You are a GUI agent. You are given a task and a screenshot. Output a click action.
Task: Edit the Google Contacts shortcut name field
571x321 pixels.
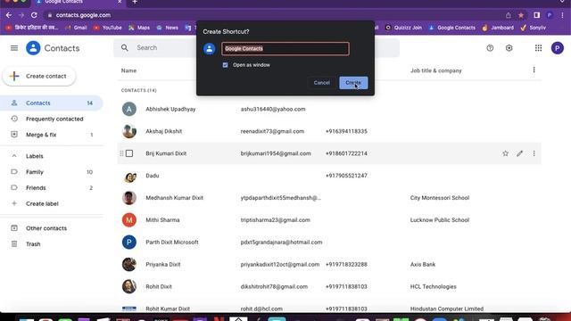(x=285, y=48)
